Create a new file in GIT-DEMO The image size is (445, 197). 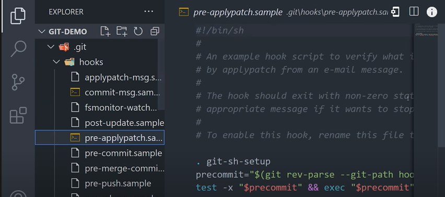tap(105, 31)
